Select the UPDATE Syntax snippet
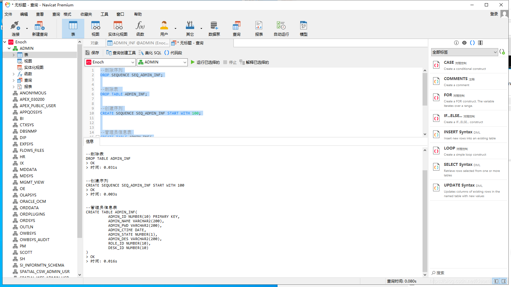This screenshot has width=511, height=287. 469,190
